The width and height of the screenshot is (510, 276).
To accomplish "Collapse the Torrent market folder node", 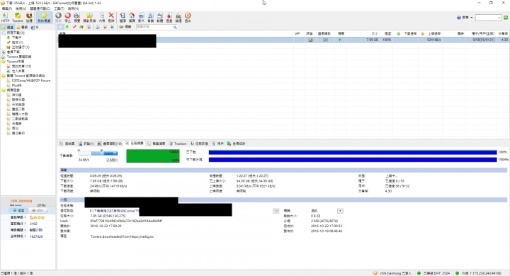I will [4, 62].
